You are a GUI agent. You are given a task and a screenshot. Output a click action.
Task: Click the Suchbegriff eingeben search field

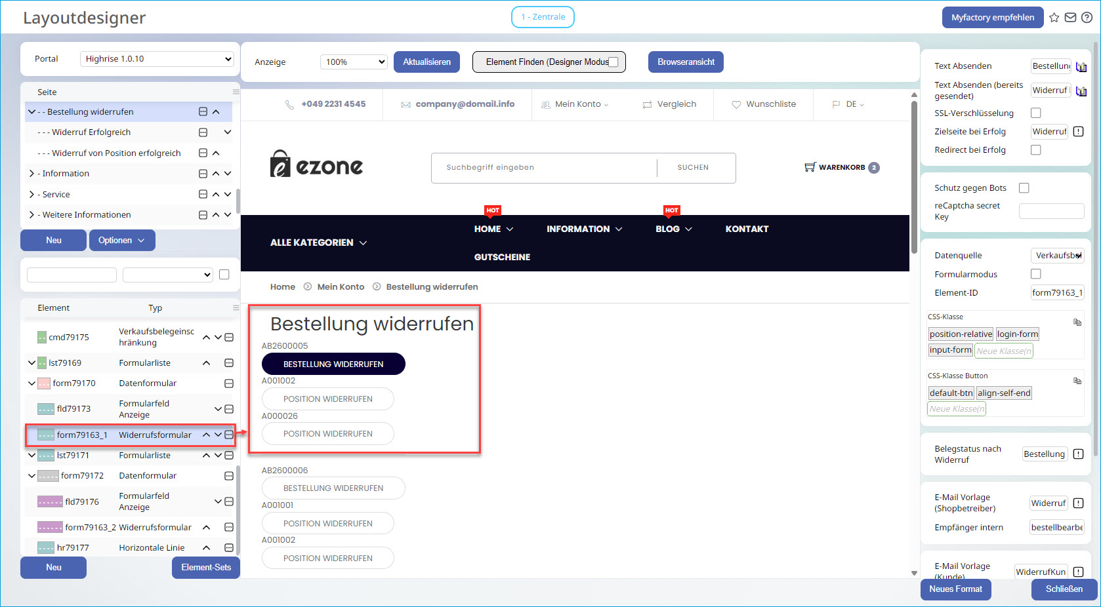click(543, 168)
